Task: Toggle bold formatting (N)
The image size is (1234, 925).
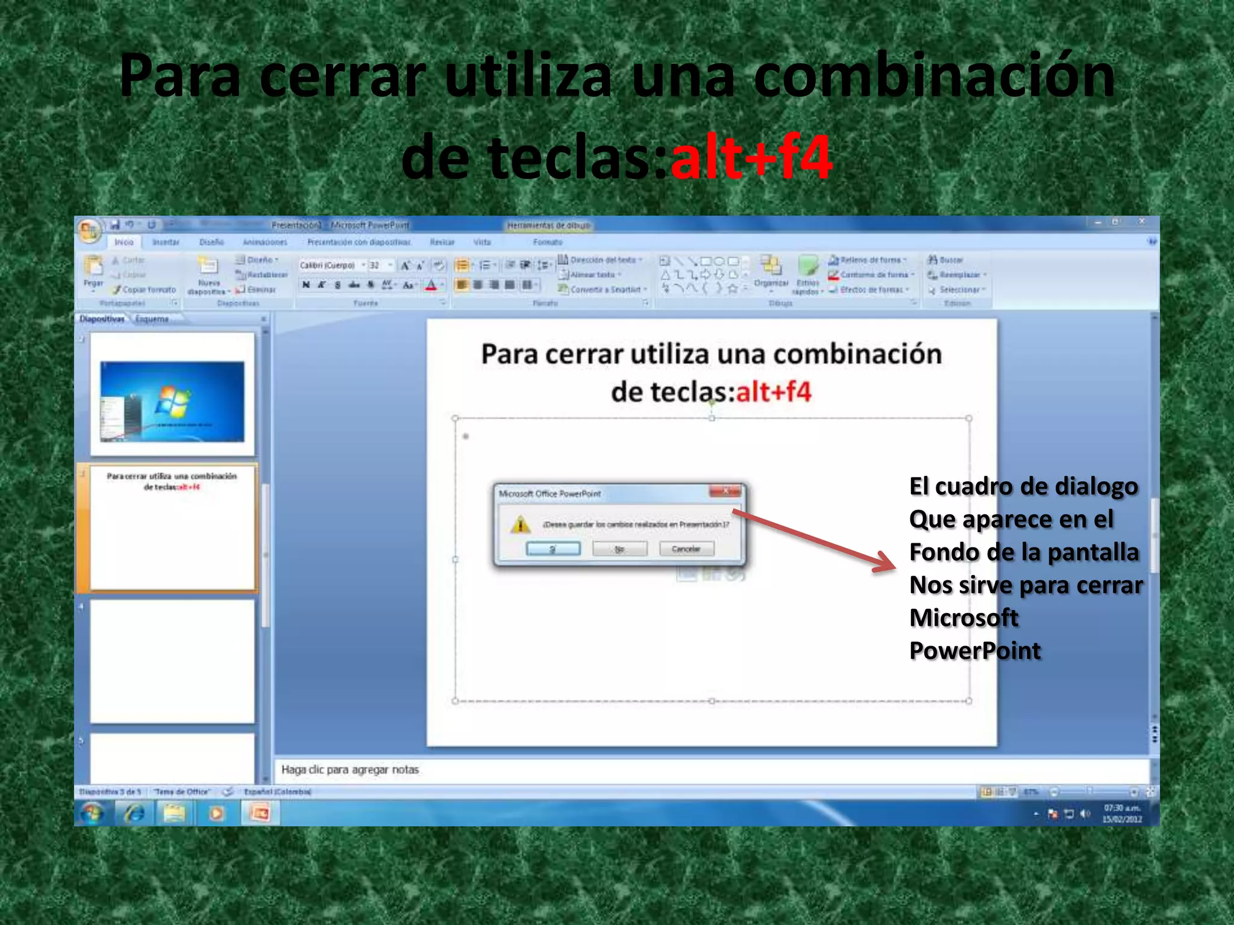Action: click(306, 285)
